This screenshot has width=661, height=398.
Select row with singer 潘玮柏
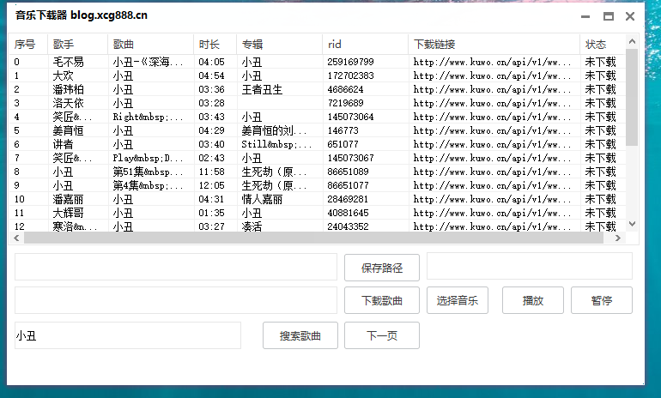coord(317,89)
